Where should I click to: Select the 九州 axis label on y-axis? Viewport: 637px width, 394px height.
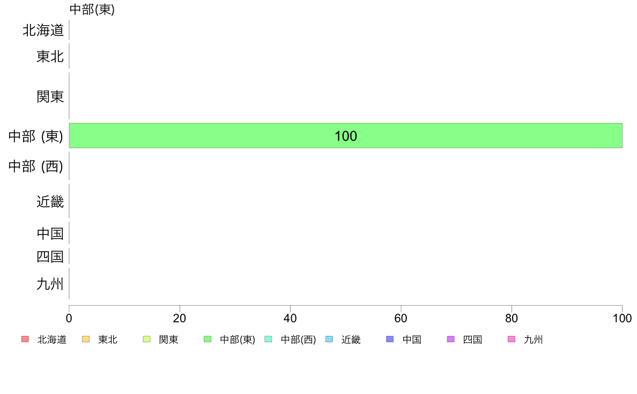click(x=50, y=284)
